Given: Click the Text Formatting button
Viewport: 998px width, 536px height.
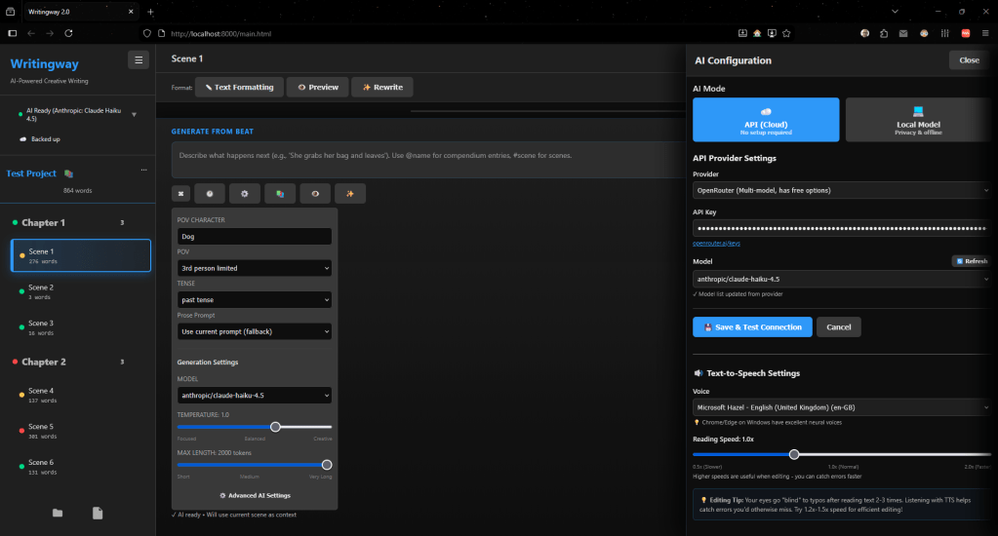Looking at the screenshot, I should click(239, 87).
